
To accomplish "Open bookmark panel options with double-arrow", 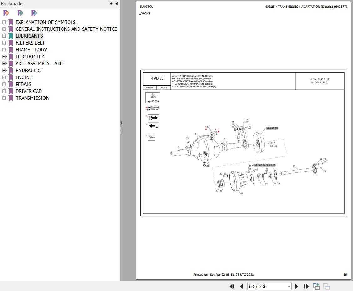I will click(x=111, y=3).
